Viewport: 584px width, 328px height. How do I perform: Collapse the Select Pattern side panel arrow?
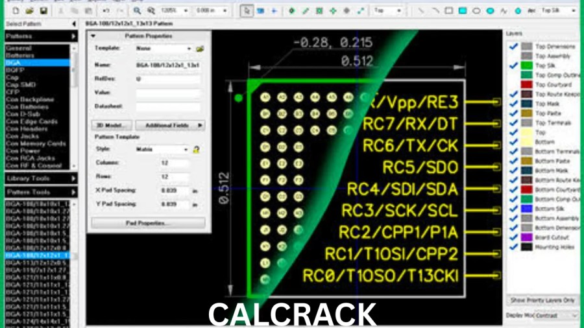point(74,24)
